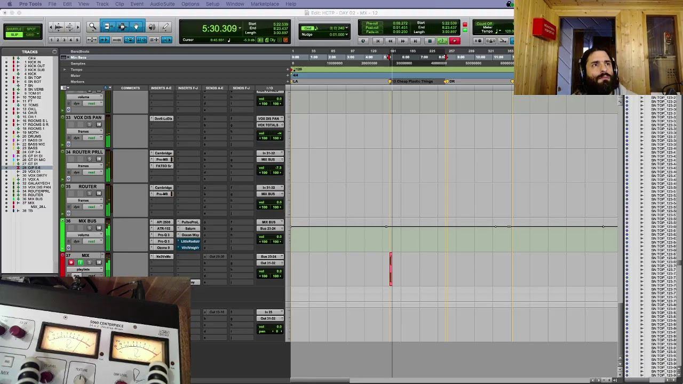Screen dimensions: 683x384
Task: Click Return to Zero transport button
Action: click(377, 41)
